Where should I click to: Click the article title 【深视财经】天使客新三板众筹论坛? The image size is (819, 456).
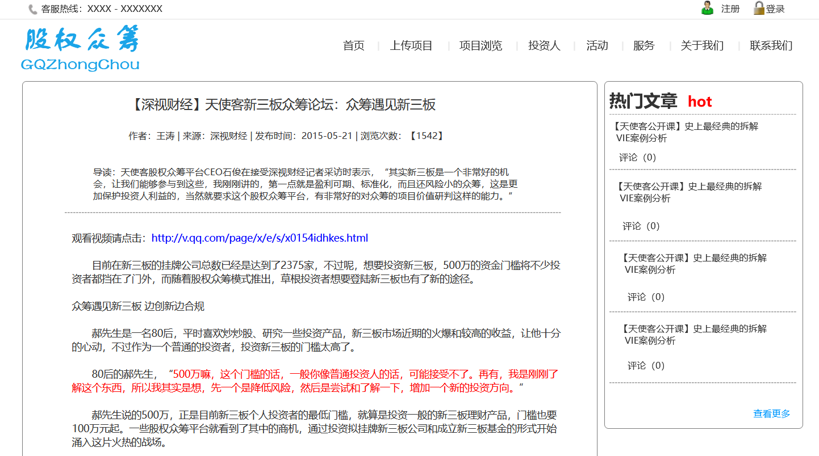283,105
